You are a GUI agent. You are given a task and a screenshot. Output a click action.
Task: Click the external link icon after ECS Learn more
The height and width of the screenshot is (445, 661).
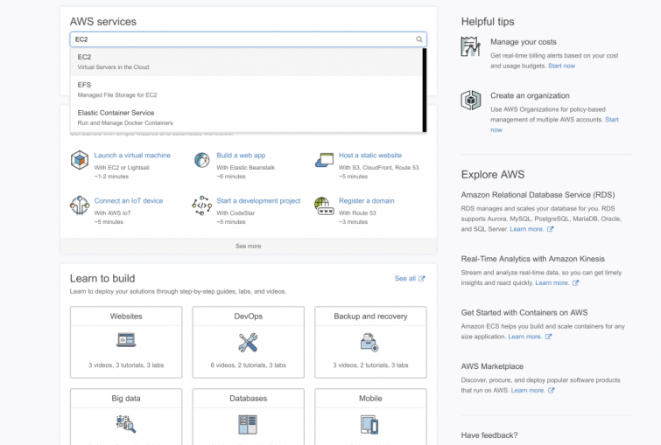pyautogui.click(x=548, y=337)
